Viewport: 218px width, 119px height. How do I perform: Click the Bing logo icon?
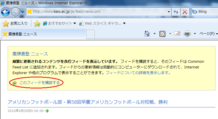pyautogui.click(x=195, y=12)
